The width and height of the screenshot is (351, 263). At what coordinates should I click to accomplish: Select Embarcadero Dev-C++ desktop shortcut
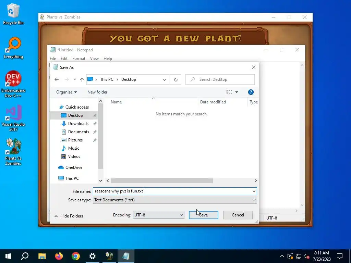point(13,84)
